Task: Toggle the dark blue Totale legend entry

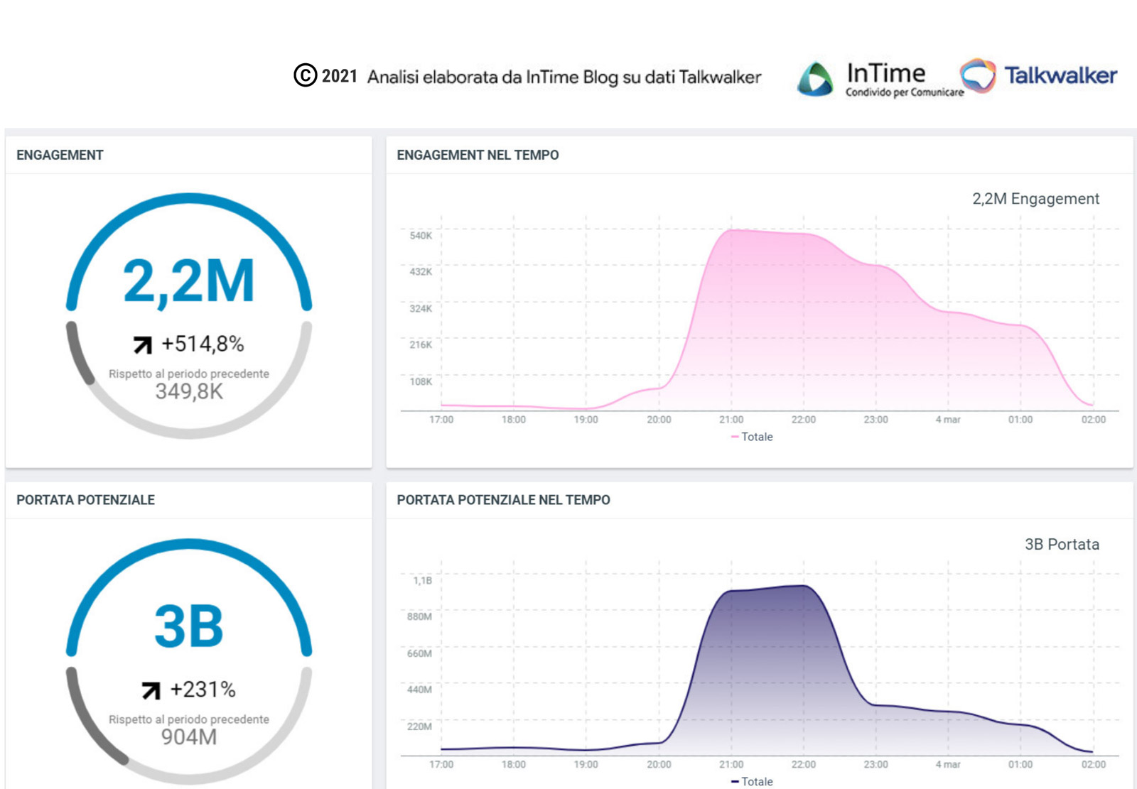Action: (752, 781)
